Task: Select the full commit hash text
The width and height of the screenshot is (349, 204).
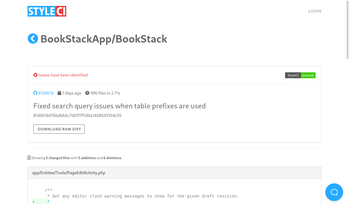Action: [x=77, y=115]
